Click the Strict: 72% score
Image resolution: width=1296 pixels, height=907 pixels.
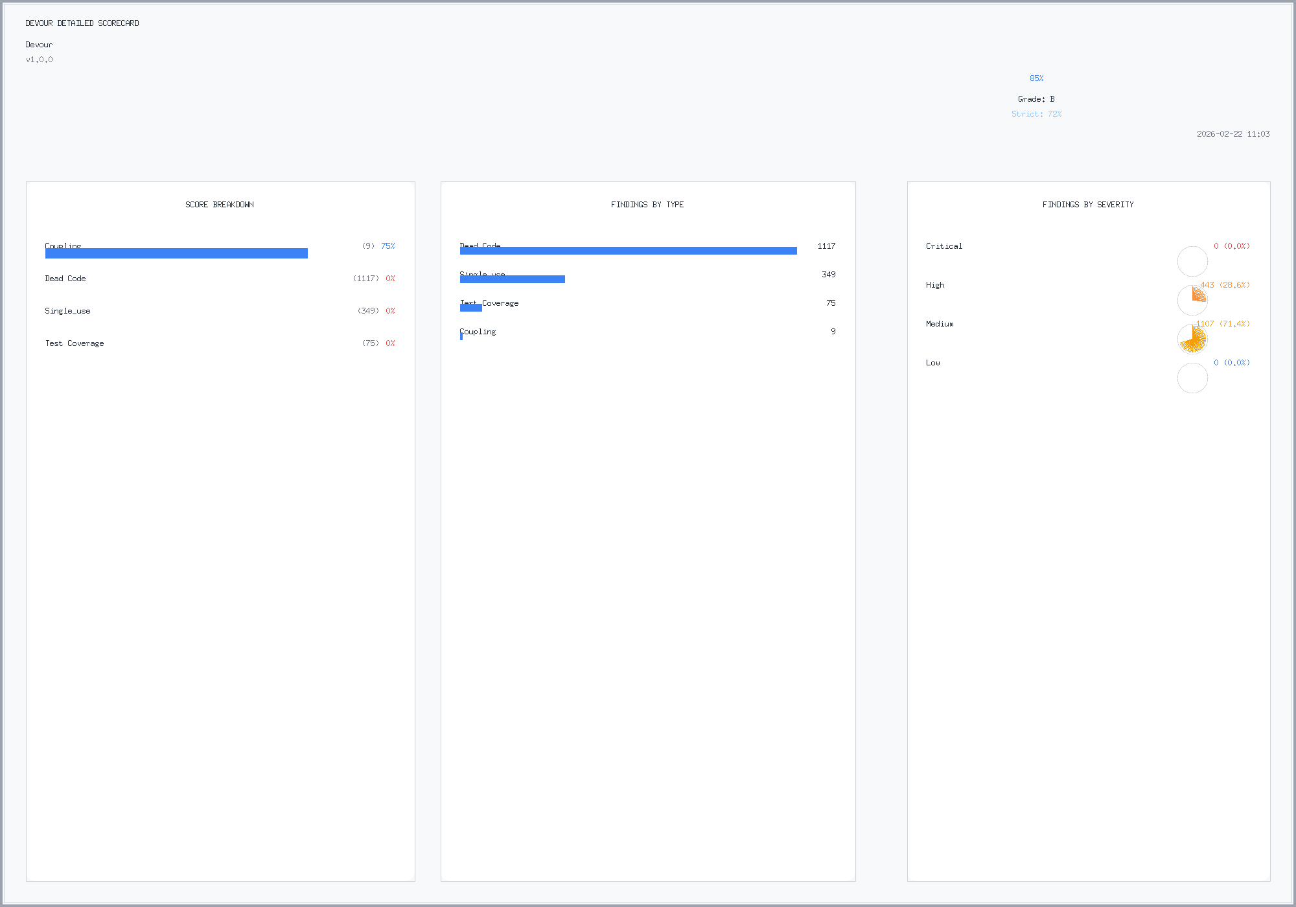(x=1036, y=114)
